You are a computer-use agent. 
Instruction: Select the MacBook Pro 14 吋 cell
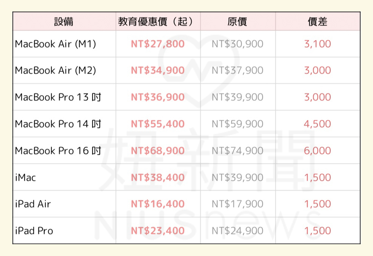(x=58, y=124)
